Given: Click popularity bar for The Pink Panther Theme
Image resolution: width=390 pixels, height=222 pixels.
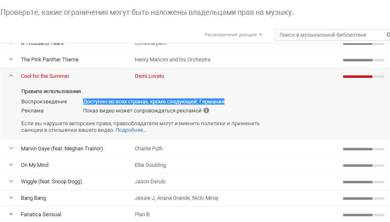Looking at the screenshot, I should tap(363, 60).
